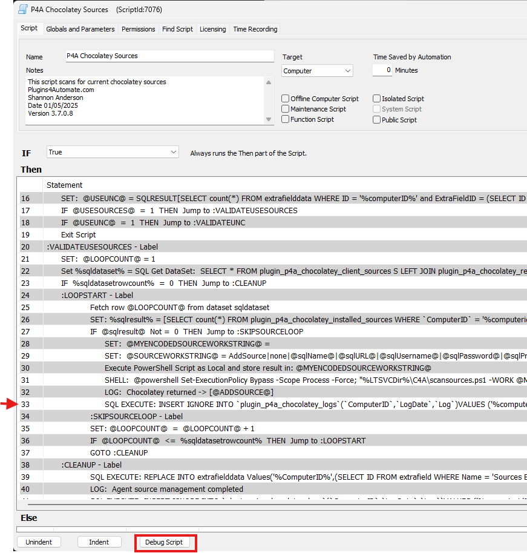527x553 pixels.
Task: Click the Minutes value field
Action: [382, 70]
